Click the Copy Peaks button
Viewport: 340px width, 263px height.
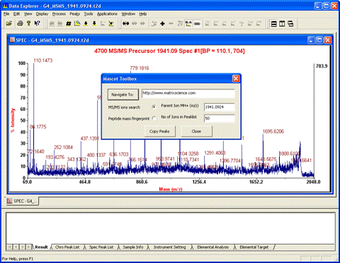159,131
